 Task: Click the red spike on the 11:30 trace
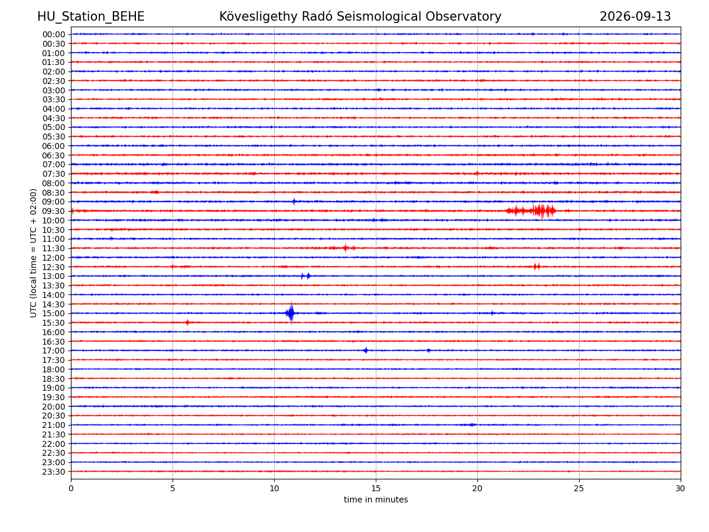[x=346, y=248]
